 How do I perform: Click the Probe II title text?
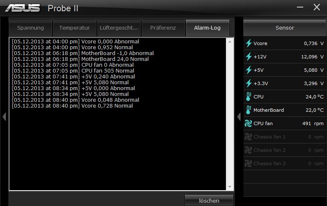tap(63, 8)
